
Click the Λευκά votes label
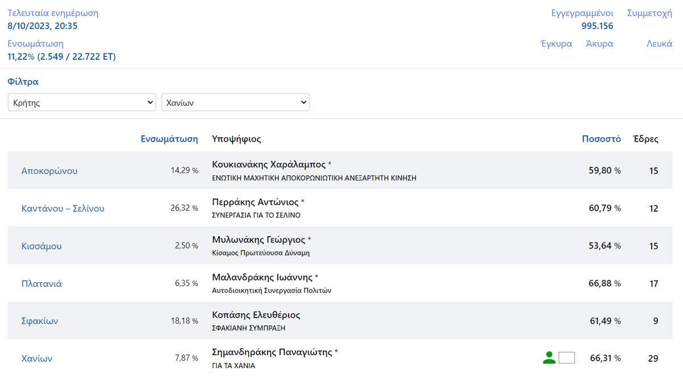(x=659, y=44)
